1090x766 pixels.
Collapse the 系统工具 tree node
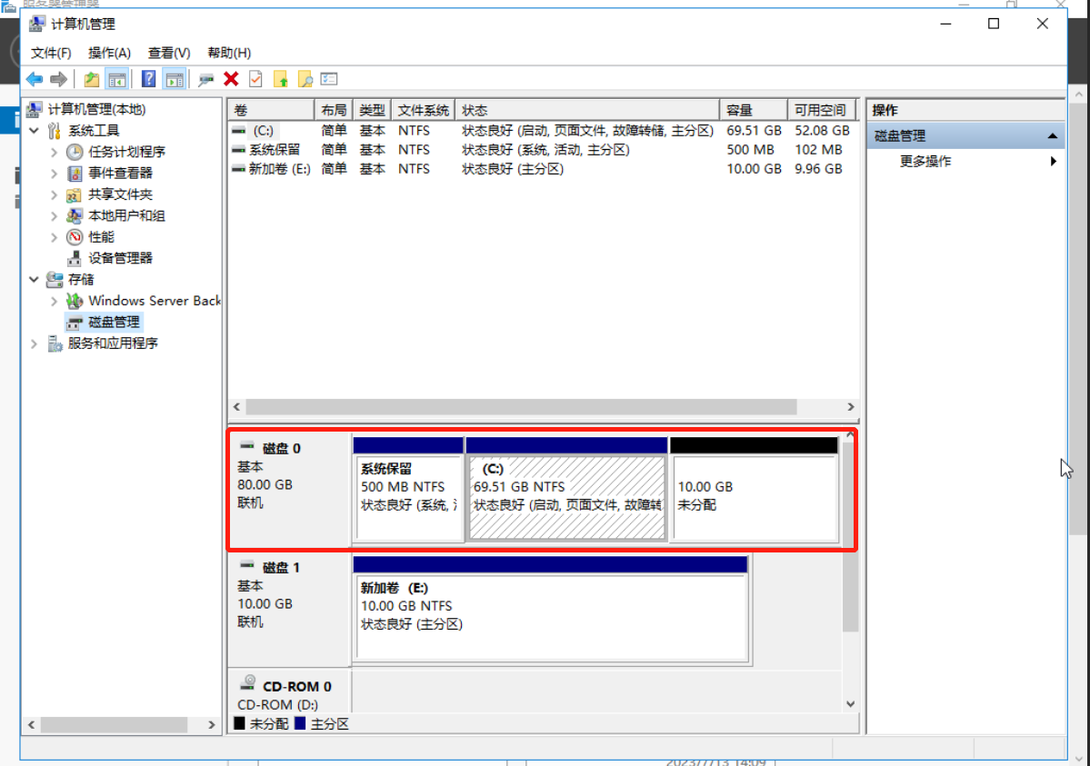coord(35,131)
